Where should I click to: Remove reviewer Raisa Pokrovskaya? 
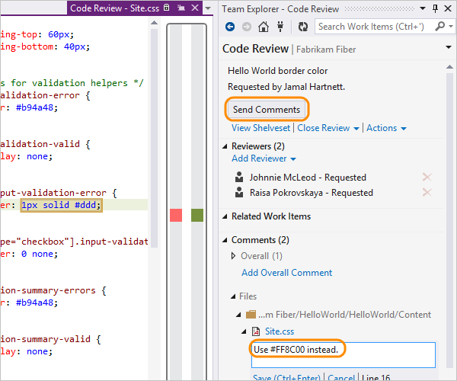427,192
